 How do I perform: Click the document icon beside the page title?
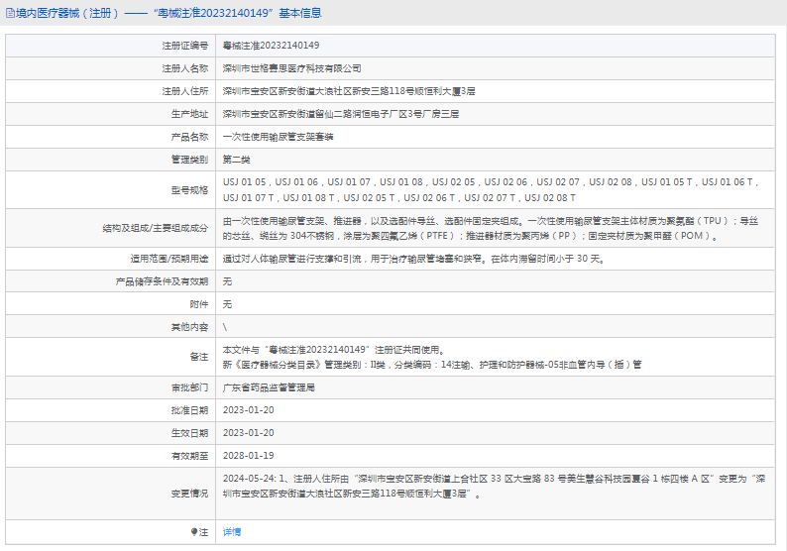[x=10, y=13]
